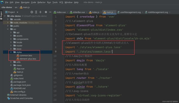Expand the router folder arrow

[11, 46]
